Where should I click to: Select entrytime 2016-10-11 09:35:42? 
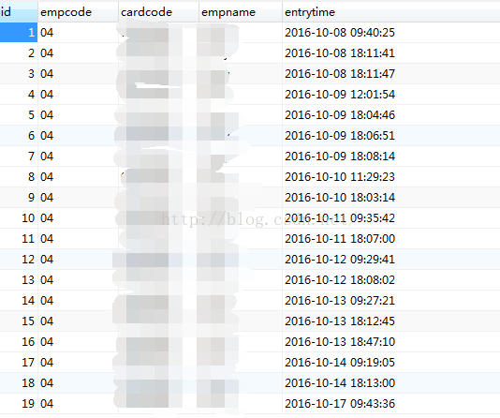tap(340, 218)
